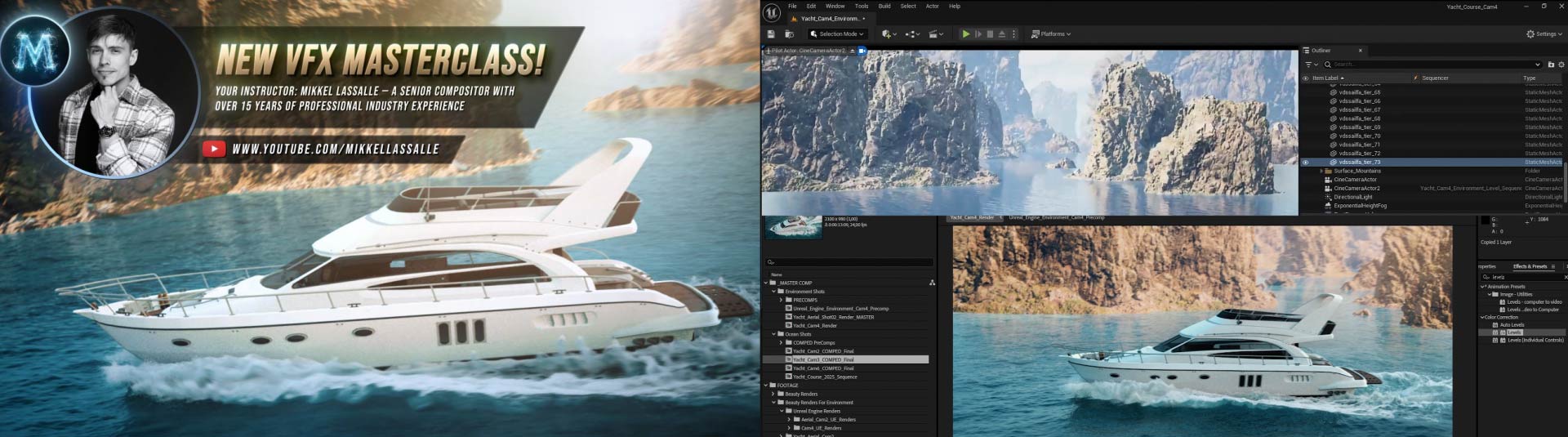Viewport: 1568px width, 437px height.
Task: Click the Sequencer column header
Action: tap(1435, 78)
